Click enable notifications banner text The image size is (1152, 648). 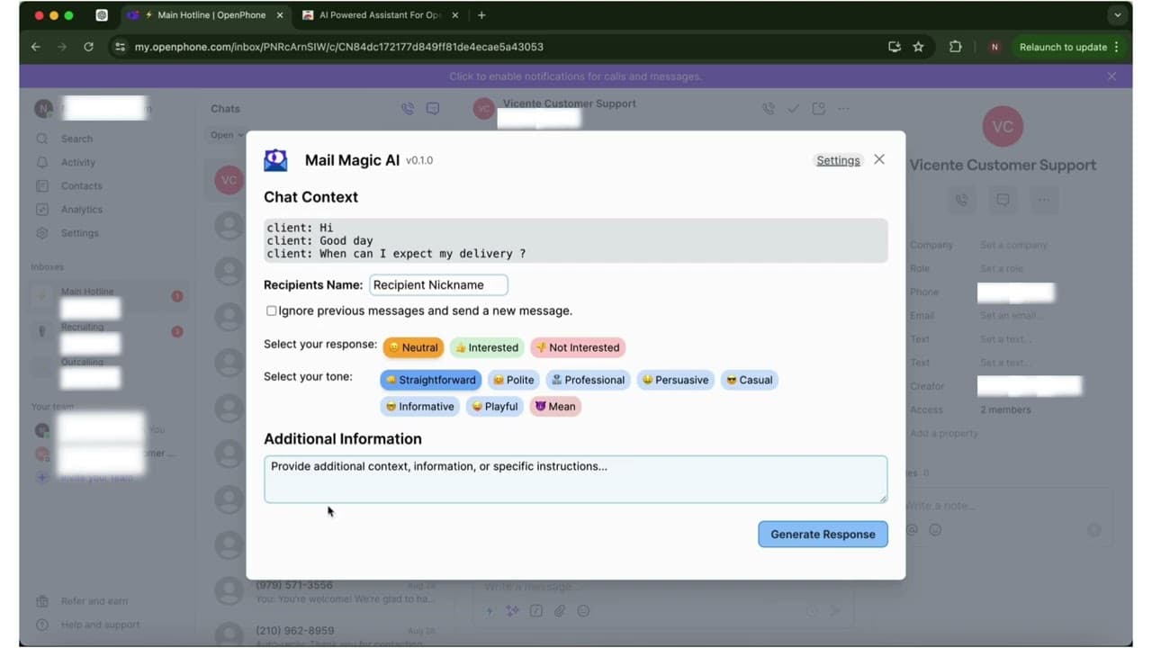coord(575,76)
